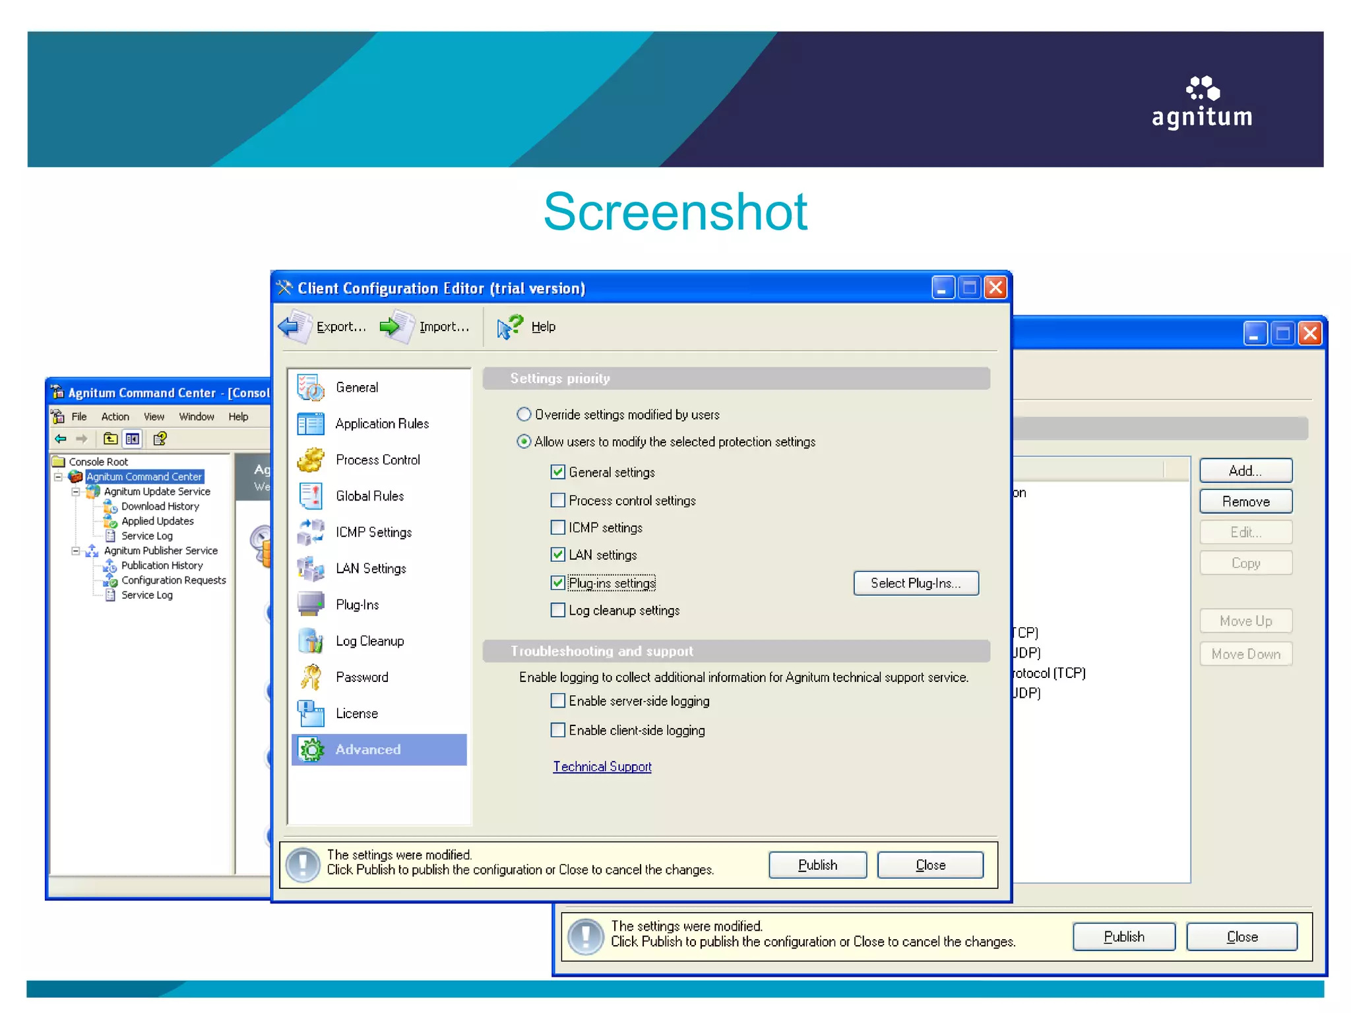This screenshot has width=1351, height=1013.
Task: Click Close in the background window
Action: click(x=1242, y=936)
